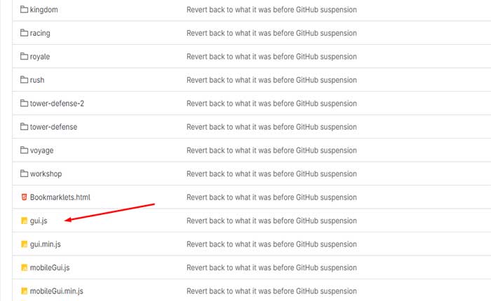Viewport: 491px width, 301px height.
Task: Click the voyage folder icon
Action: pyautogui.click(x=24, y=150)
